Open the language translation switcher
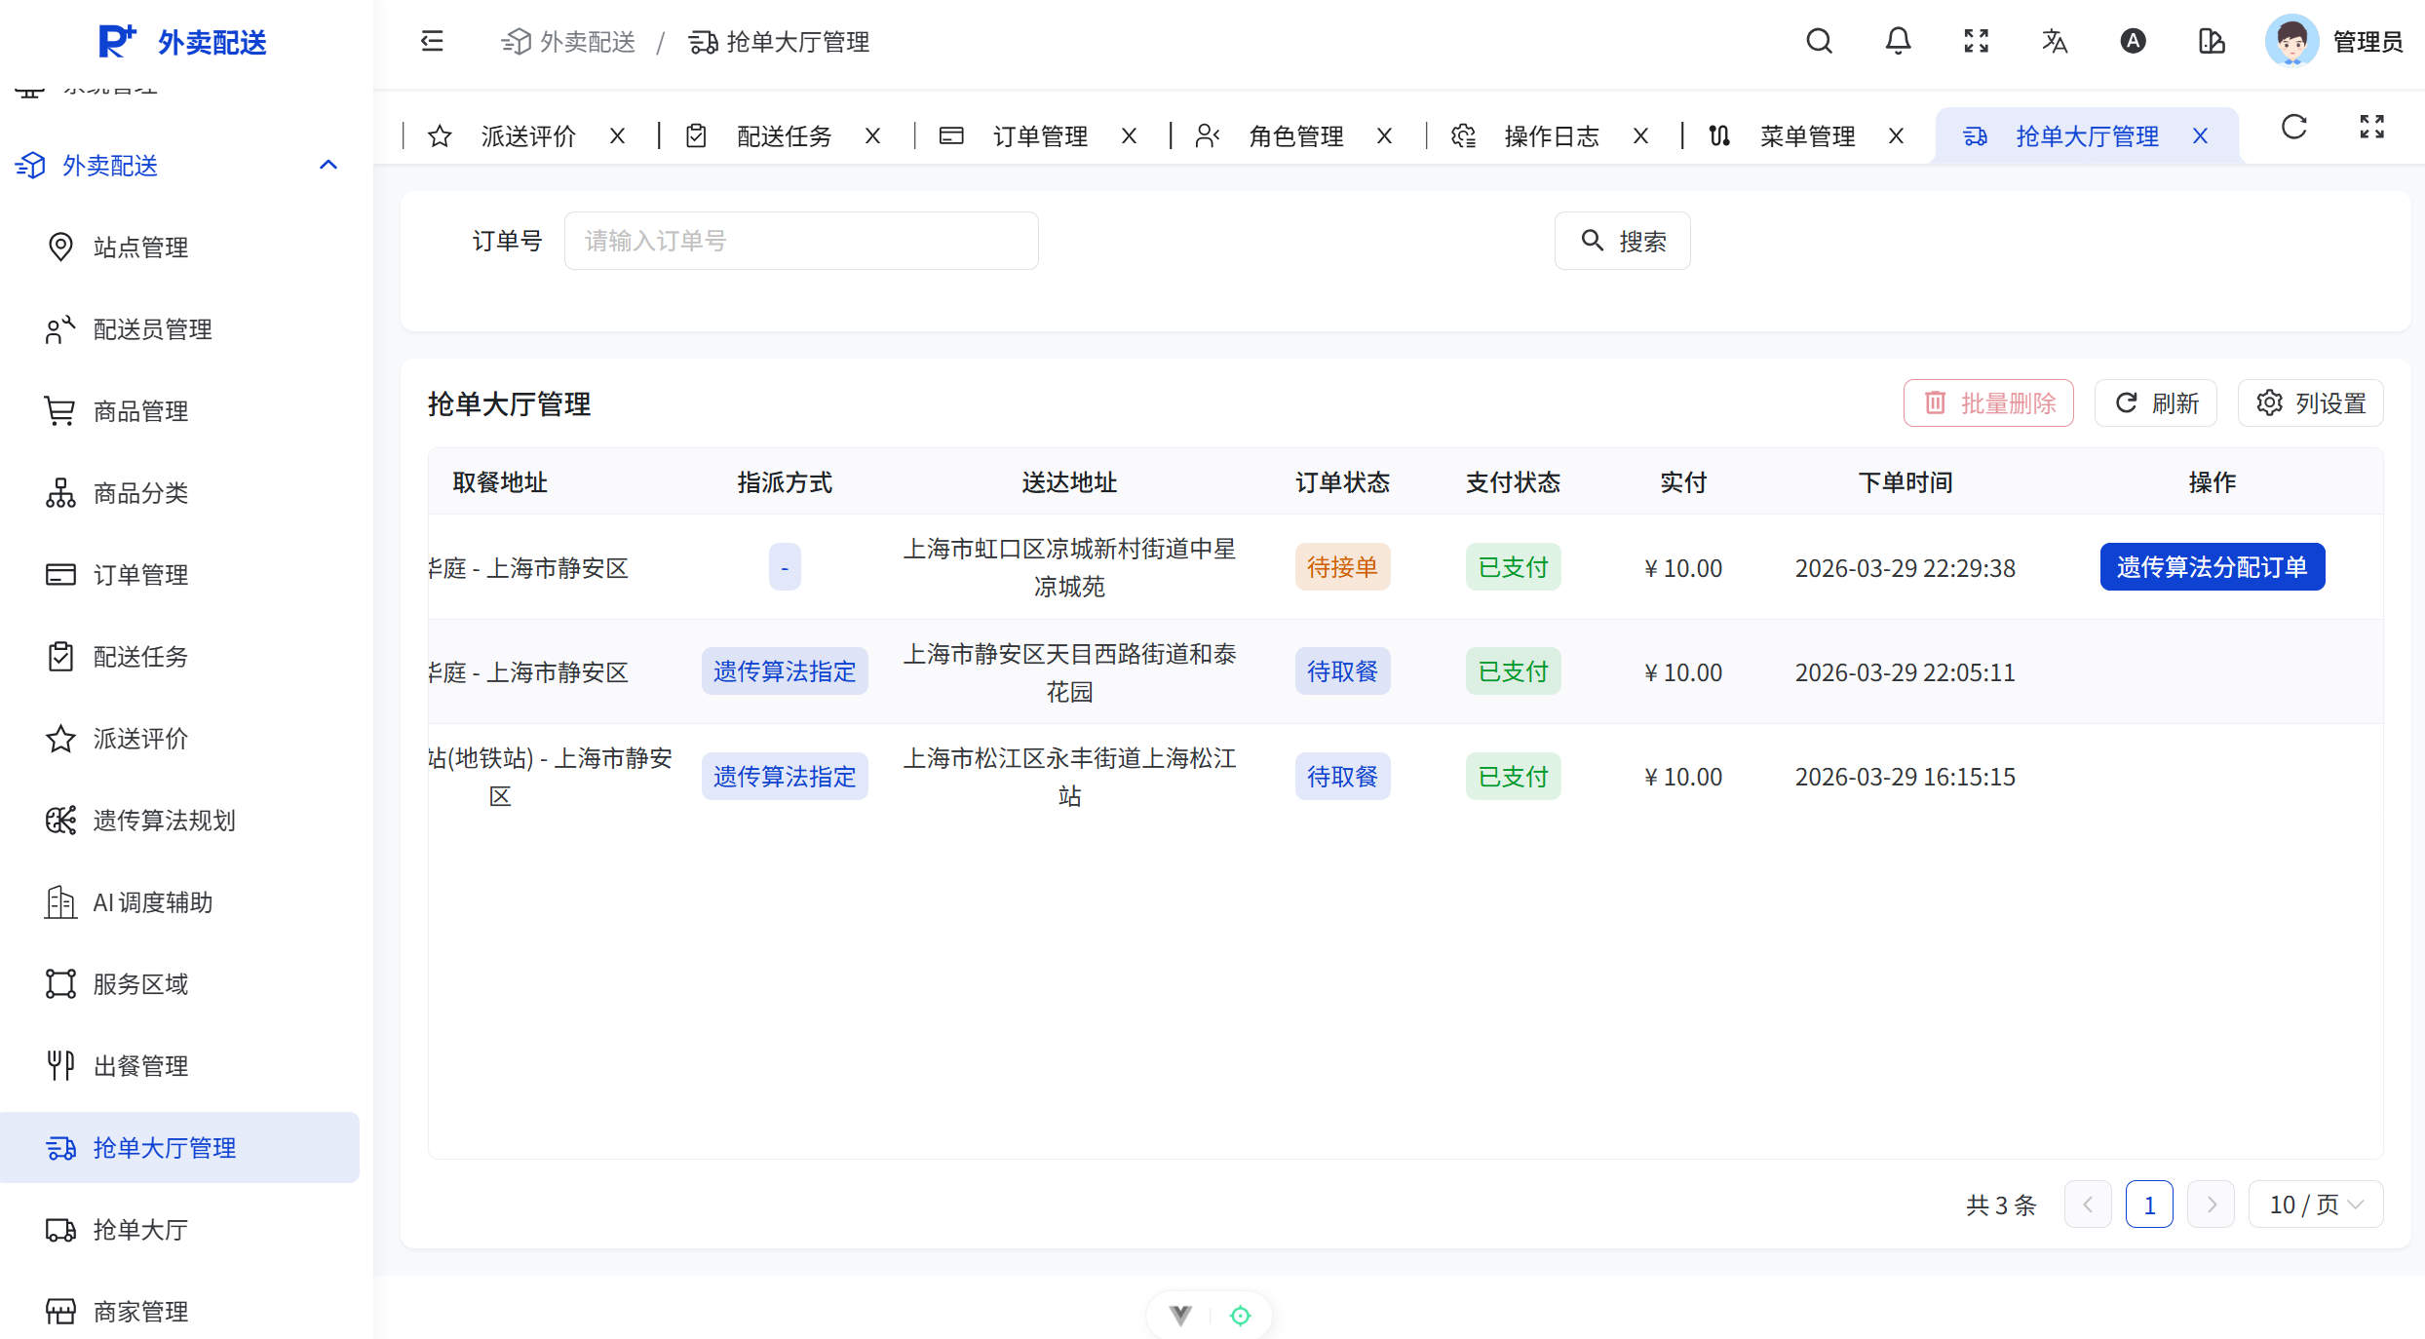This screenshot has height=1339, width=2425. click(2055, 41)
